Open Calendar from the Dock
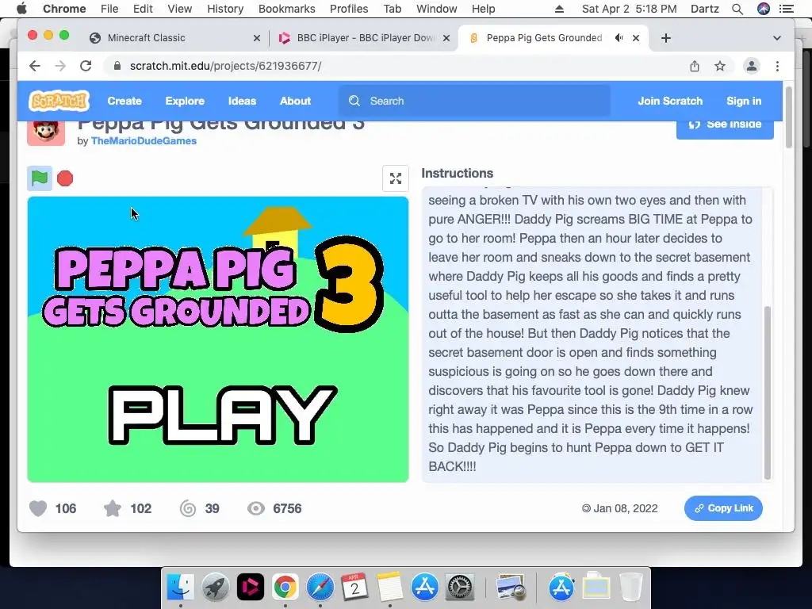Image resolution: width=812 pixels, height=609 pixels. coord(354,588)
